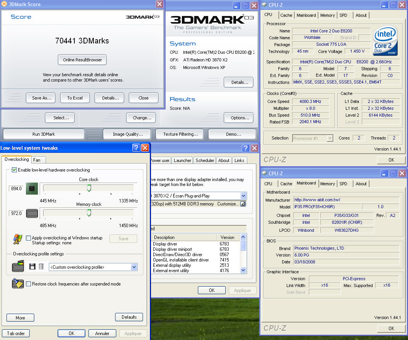
Task: Close the 3DMark Score window
Action: pyautogui.click(x=159, y=4)
